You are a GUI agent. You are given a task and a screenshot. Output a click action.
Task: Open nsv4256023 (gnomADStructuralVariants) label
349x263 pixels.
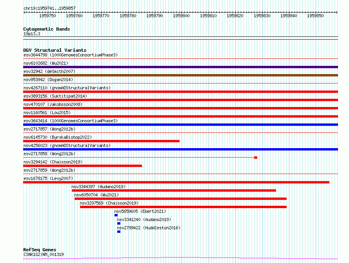tap(67, 145)
